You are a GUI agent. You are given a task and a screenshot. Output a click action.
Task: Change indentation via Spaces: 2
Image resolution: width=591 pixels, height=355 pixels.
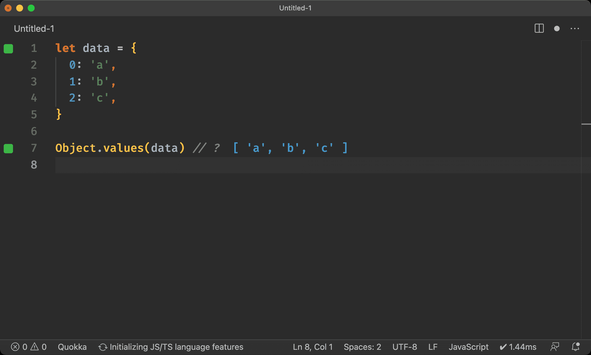click(x=362, y=347)
